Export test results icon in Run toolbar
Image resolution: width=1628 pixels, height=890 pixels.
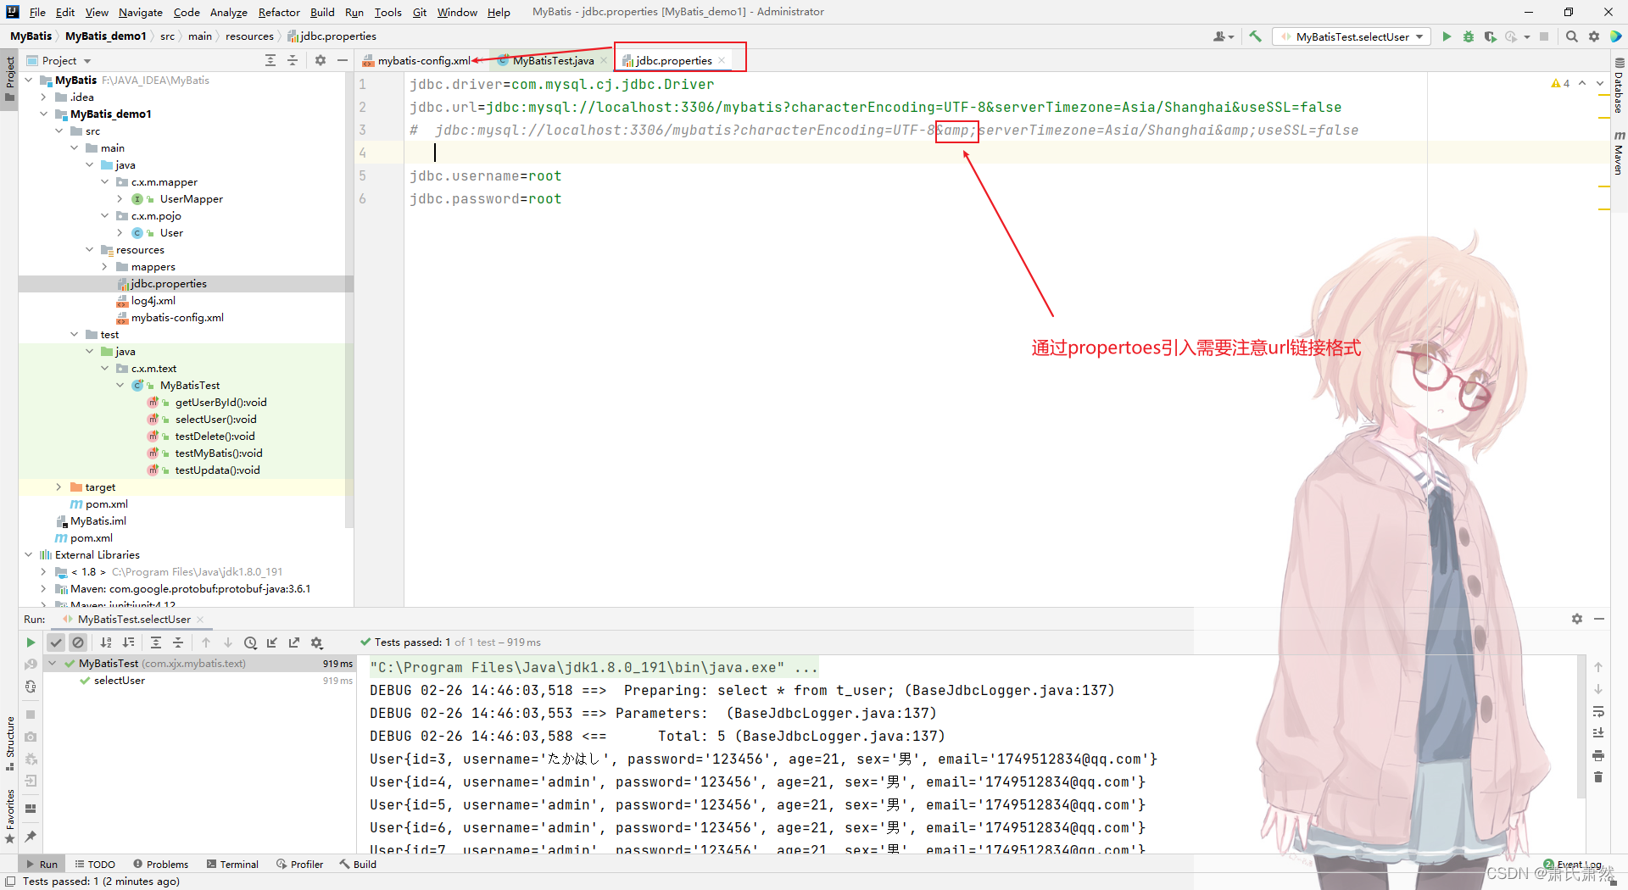click(294, 642)
